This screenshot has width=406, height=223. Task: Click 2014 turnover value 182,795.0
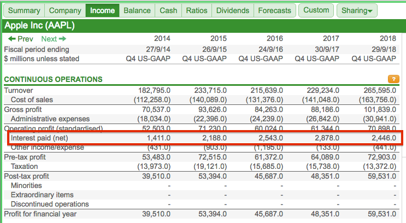coord(154,90)
